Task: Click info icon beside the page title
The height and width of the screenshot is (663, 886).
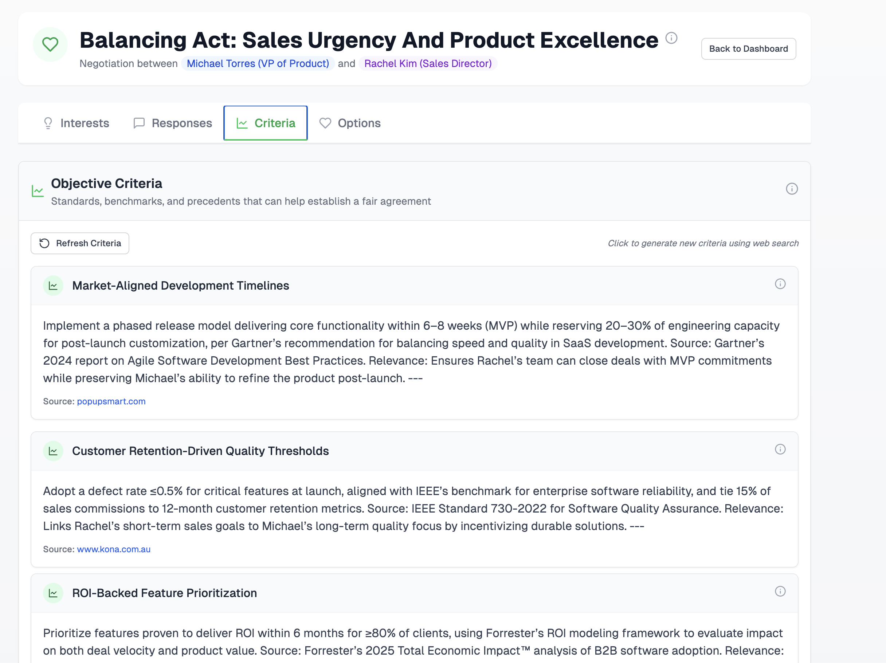Action: click(671, 38)
